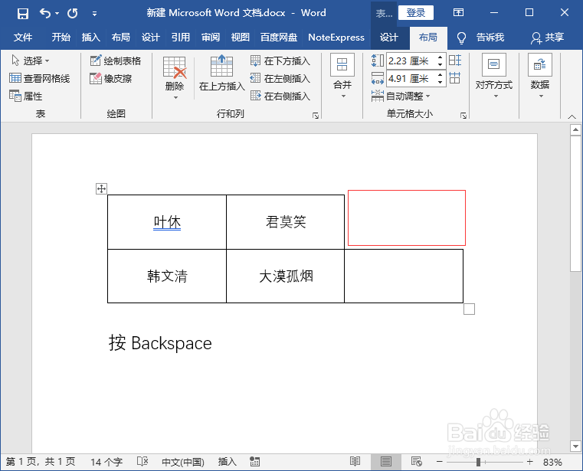Screen dimensions: 583x471
Task: Click the vertical scrollbar down arrow
Action: point(575,446)
